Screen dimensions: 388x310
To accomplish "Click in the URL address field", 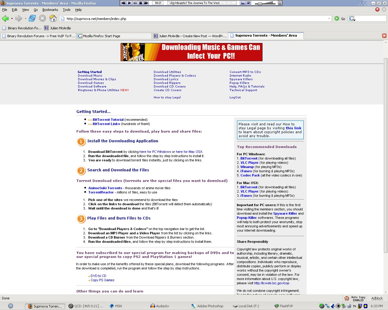I will (x=196, y=19).
